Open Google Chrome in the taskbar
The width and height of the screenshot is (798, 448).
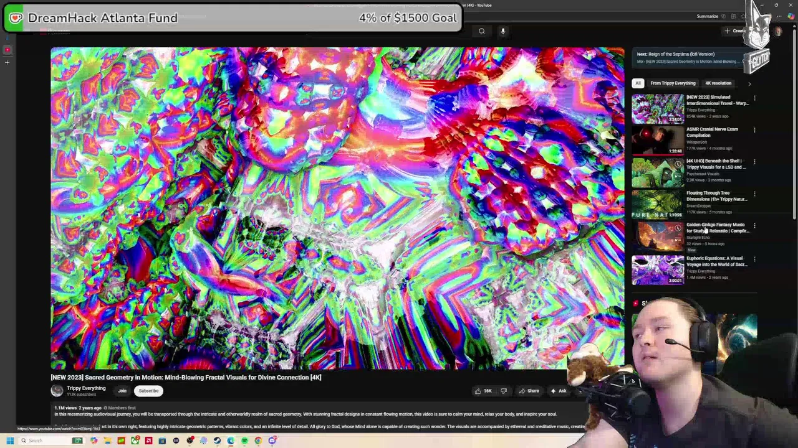coord(258,441)
